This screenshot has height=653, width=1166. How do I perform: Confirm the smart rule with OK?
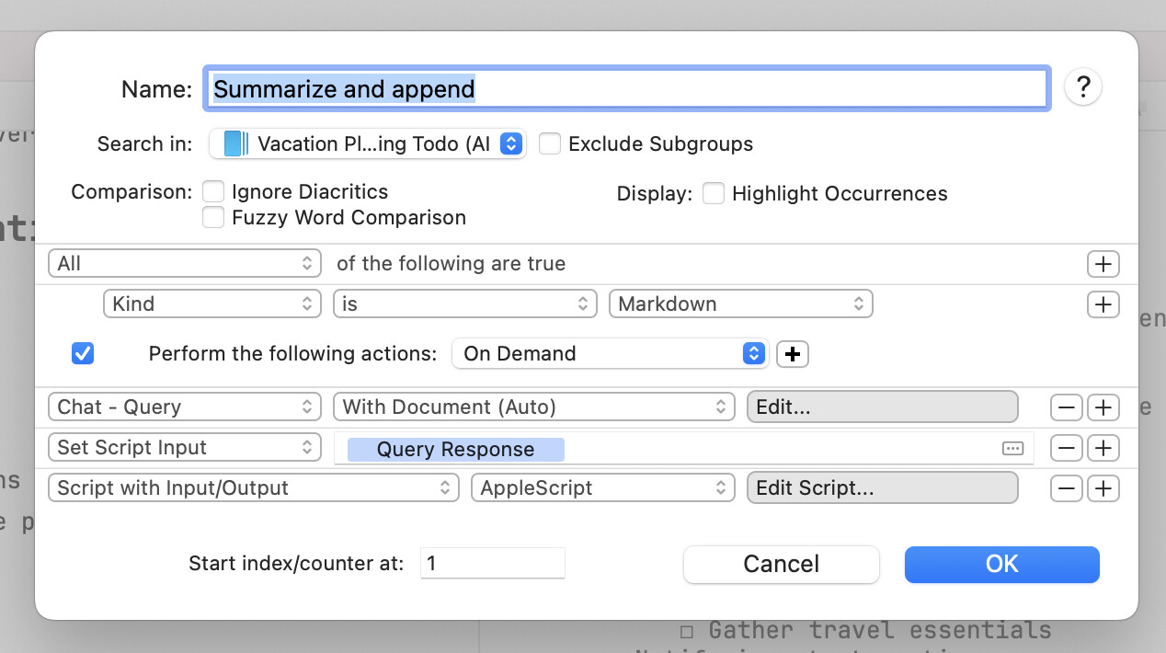(x=1001, y=564)
